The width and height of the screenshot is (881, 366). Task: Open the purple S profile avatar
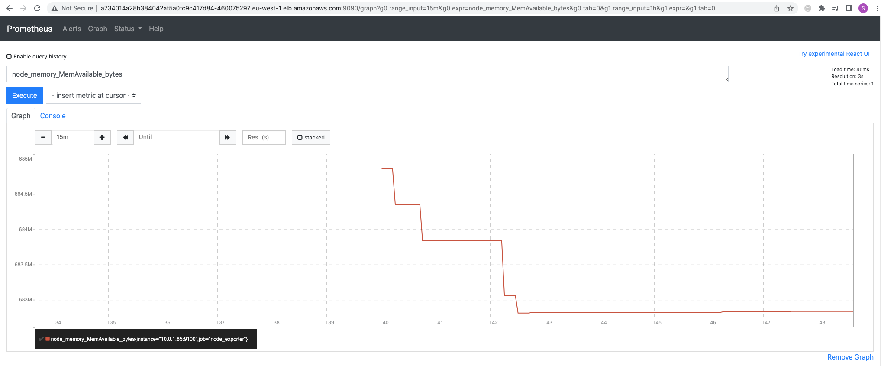863,8
